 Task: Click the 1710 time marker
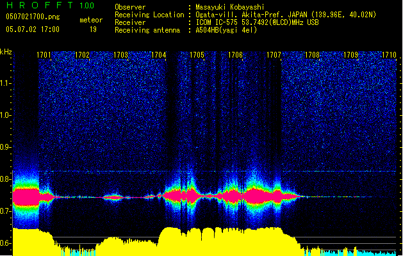coord(389,55)
